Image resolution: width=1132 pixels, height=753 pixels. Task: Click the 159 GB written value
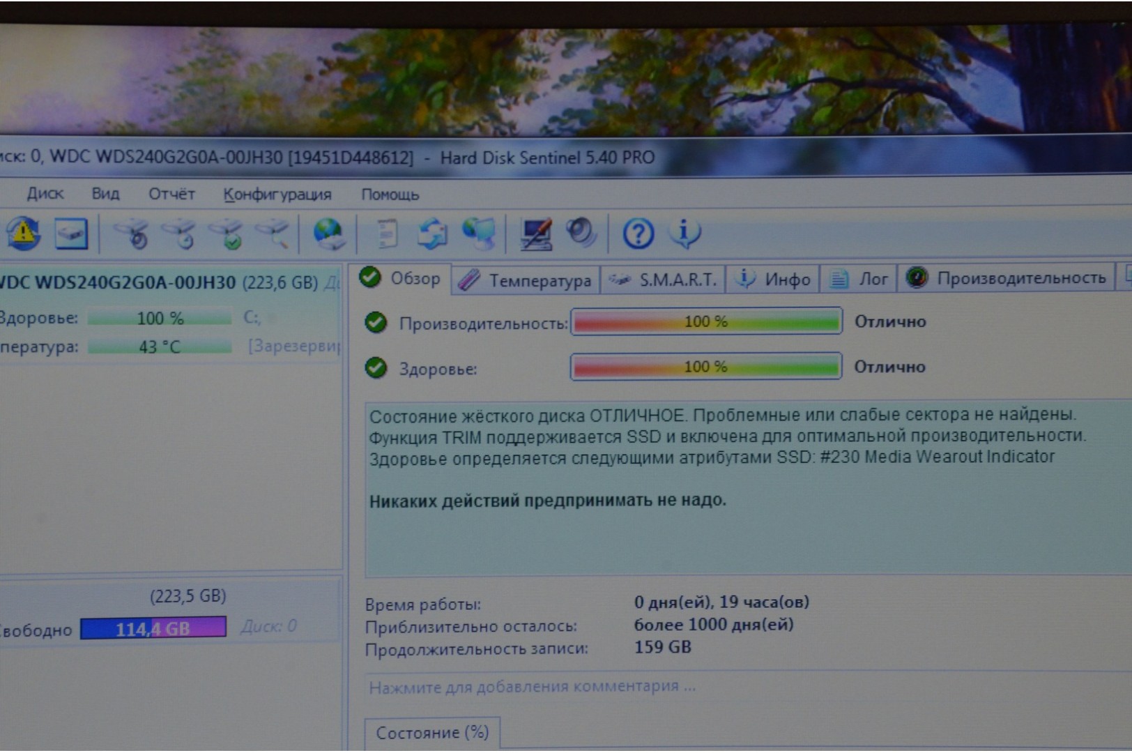click(662, 647)
